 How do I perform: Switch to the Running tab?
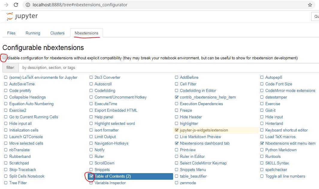click(33, 33)
